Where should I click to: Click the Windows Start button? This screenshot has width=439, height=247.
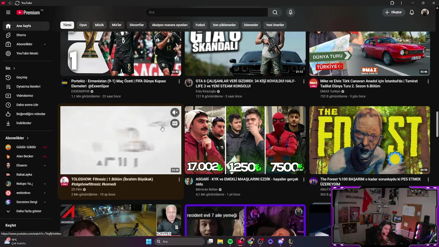point(149,242)
